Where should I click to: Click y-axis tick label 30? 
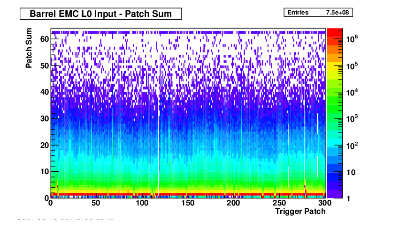click(x=45, y=118)
